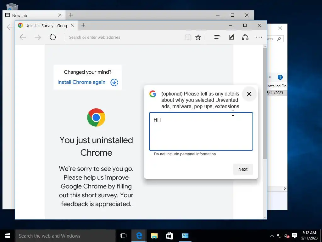Screen dimensions: 322x242
Task: Click the Install Chrome download icon
Action: tap(114, 82)
